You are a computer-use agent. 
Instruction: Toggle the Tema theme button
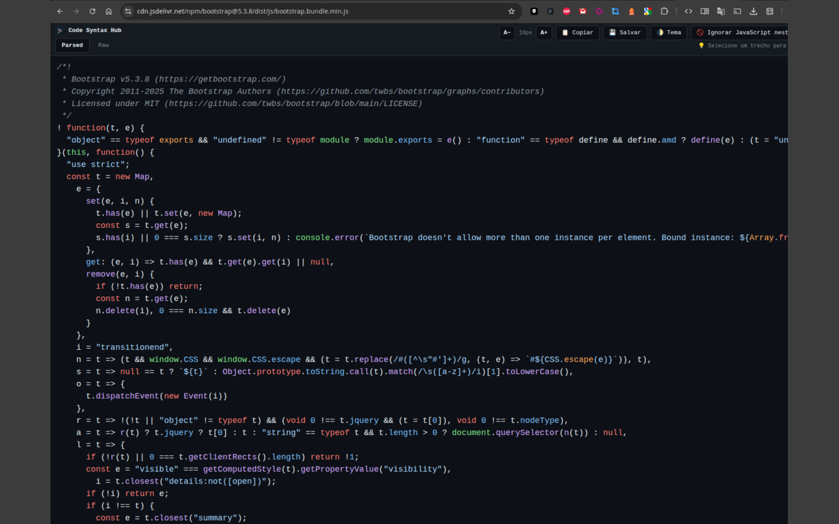pyautogui.click(x=669, y=33)
